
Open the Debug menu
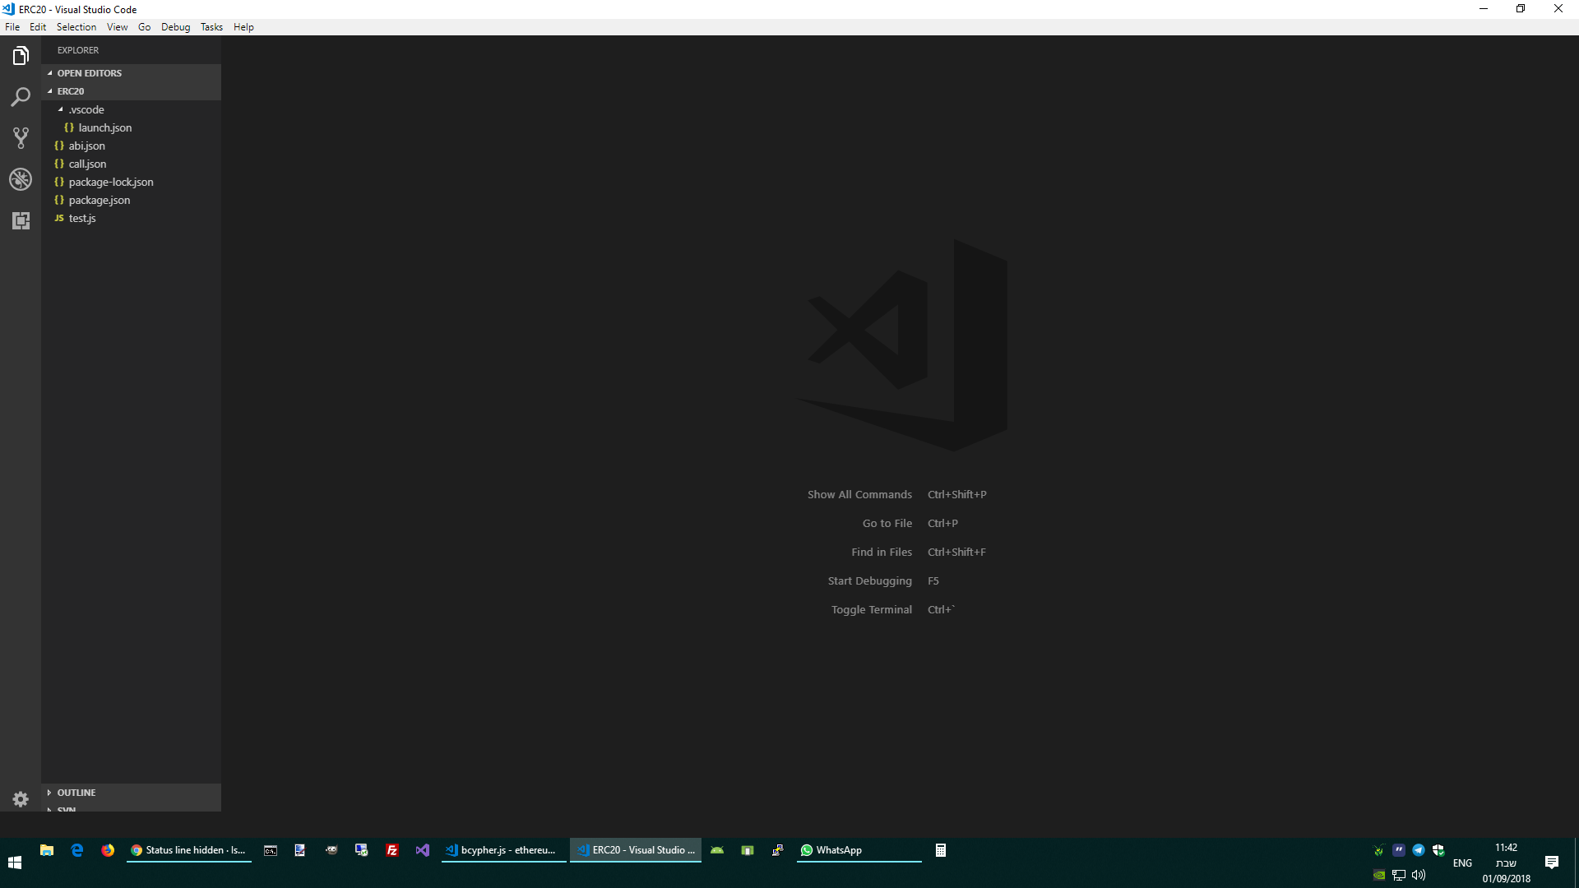point(175,27)
